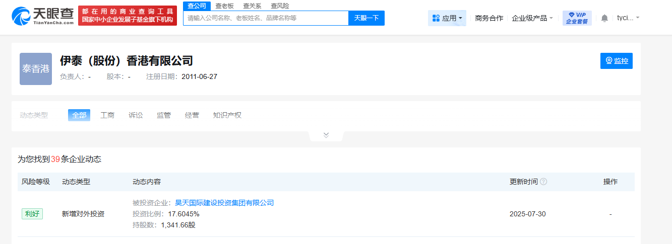Click the 利好 risk level tag

coord(32,214)
